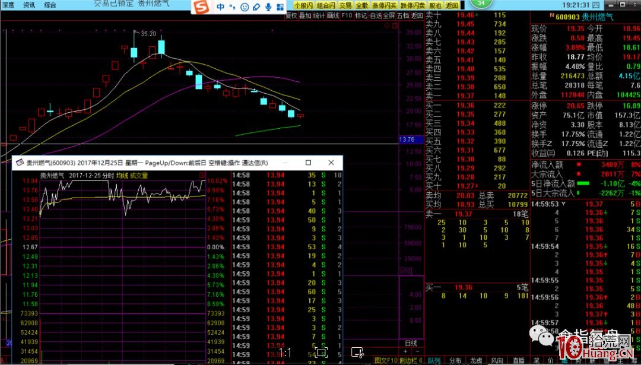Click the 日线 daily period label
This screenshot has height=365, width=641.
point(411,343)
